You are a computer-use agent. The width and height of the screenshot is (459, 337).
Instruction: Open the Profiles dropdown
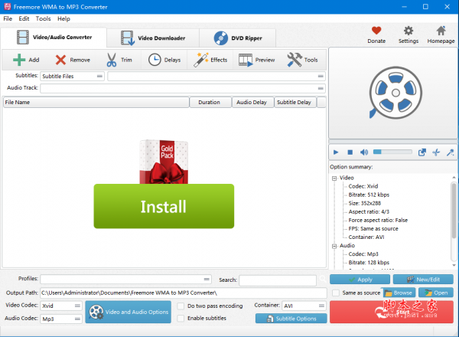tap(125, 279)
